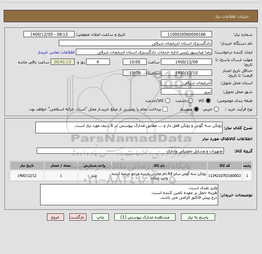Click the row-number cell of the زونکن row
The width and height of the screenshot is (262, 254).
click(247, 176)
